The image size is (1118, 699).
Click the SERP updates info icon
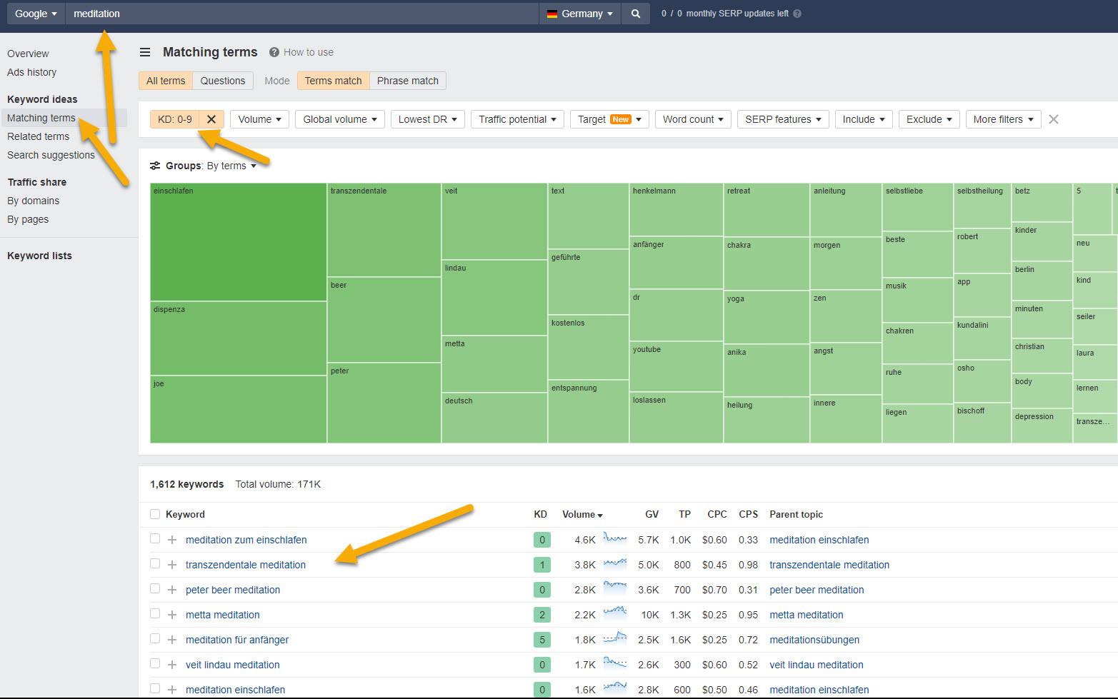pyautogui.click(x=797, y=14)
